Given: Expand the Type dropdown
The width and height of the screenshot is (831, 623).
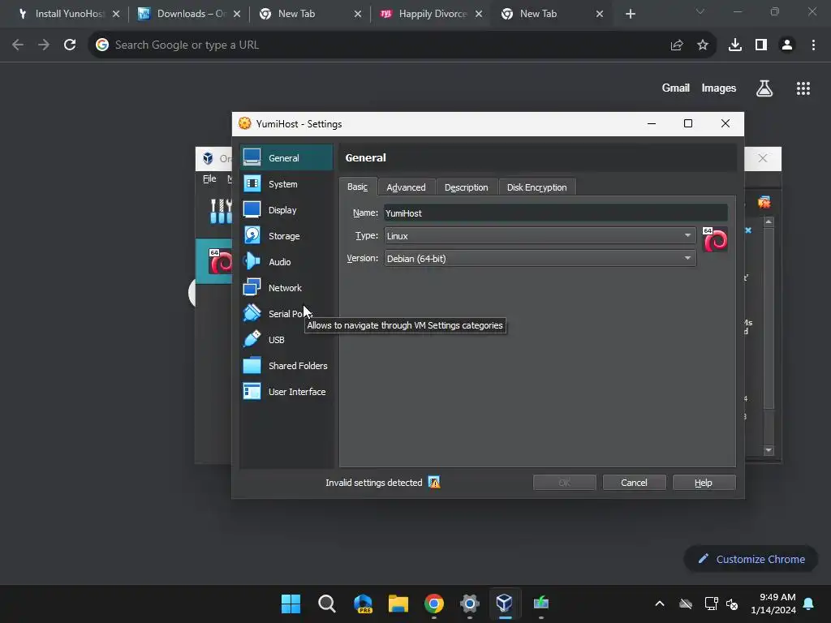Looking at the screenshot, I should (687, 236).
